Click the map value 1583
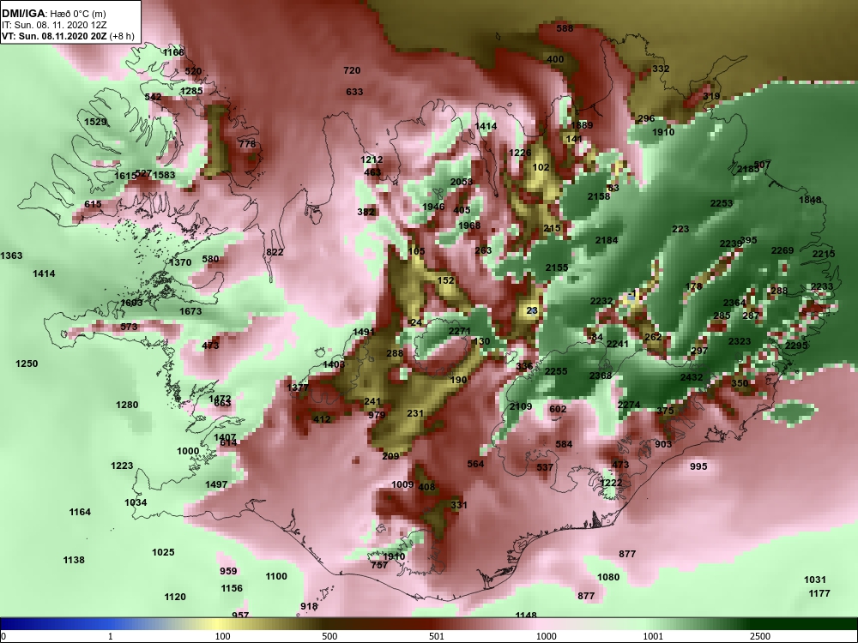This screenshot has width=858, height=643. click(x=164, y=175)
